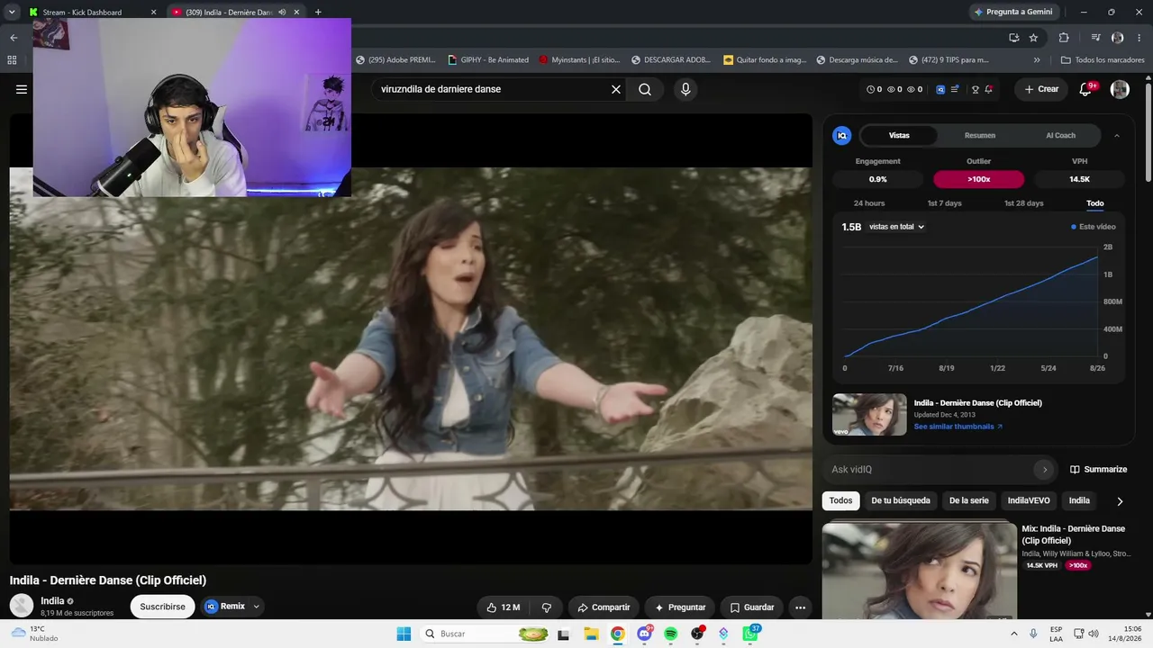Open the Crear create menu
Image resolution: width=1153 pixels, height=648 pixels.
coord(1041,89)
